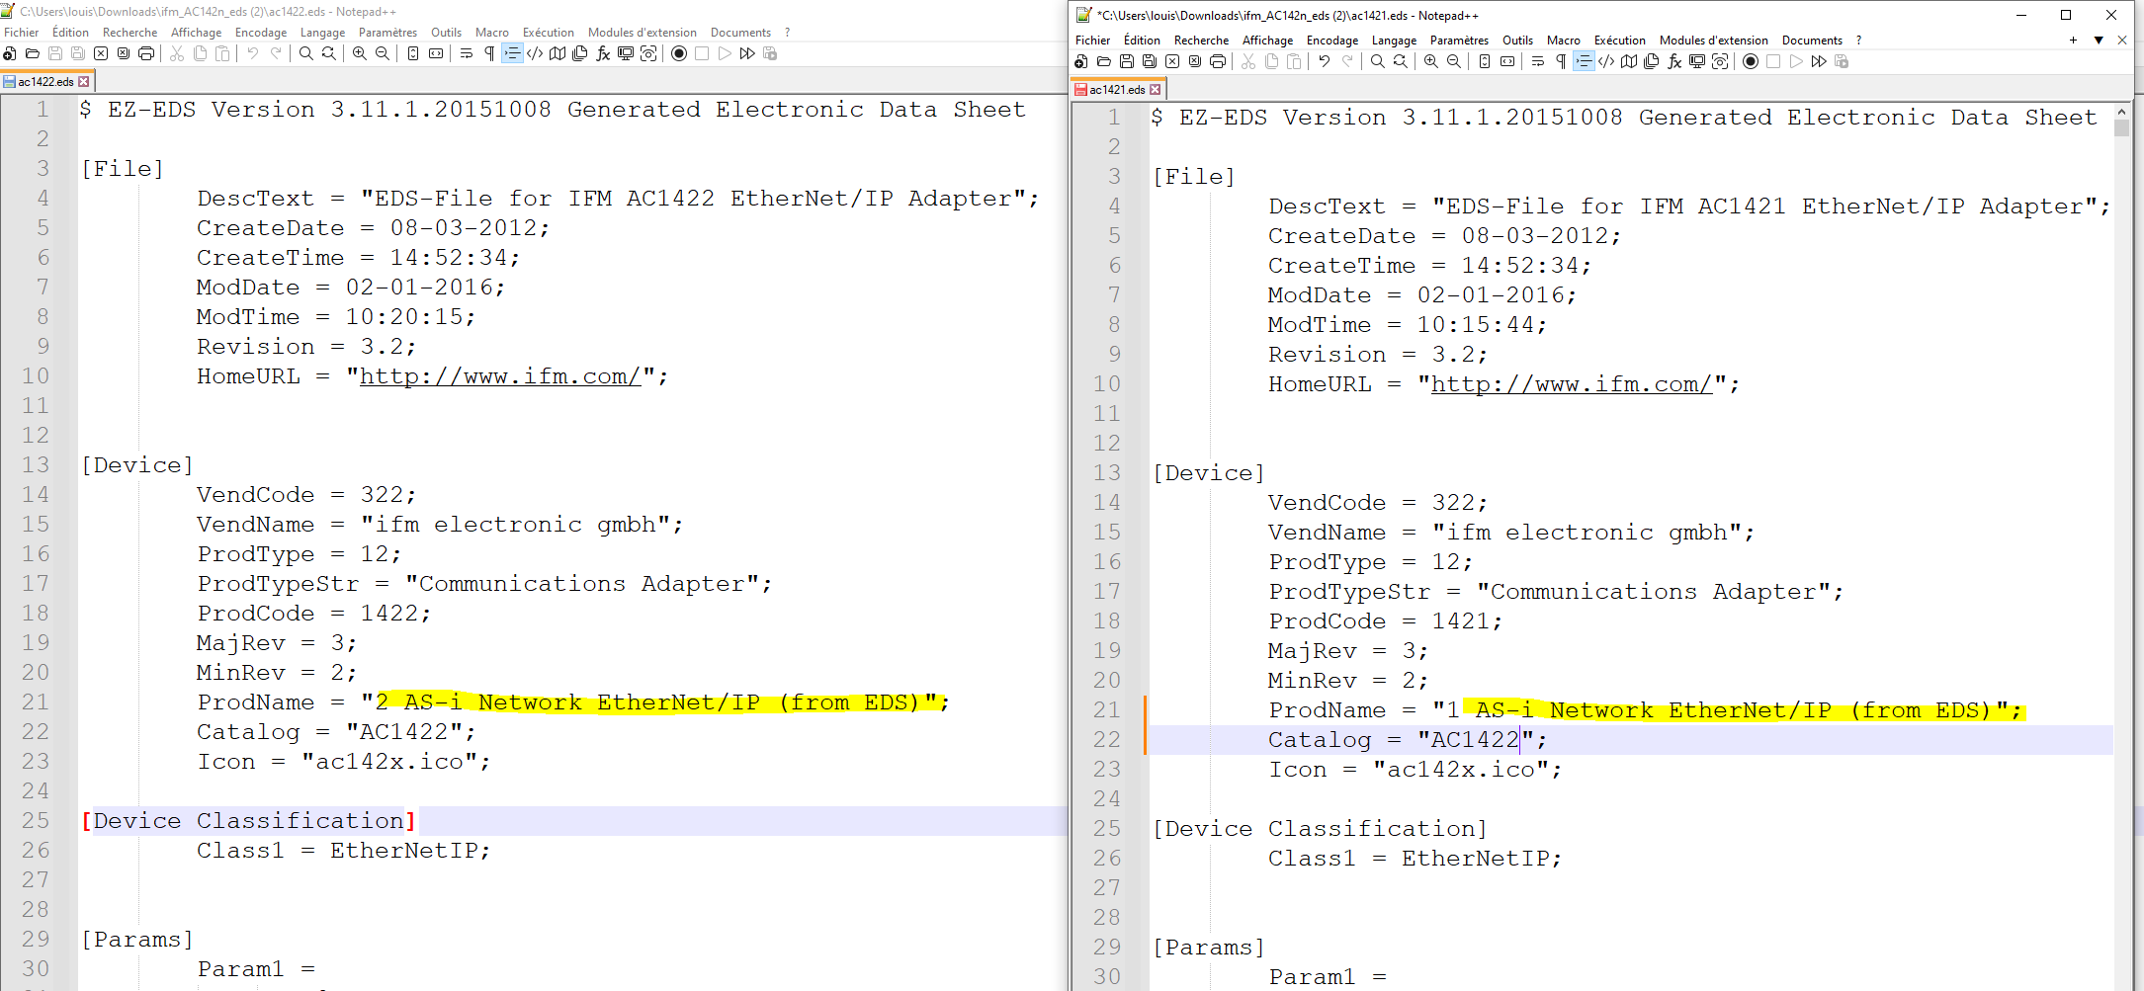Viewport: 2144px width, 991px height.
Task: Select the ac1421.eds document tab
Action: coord(1117,90)
